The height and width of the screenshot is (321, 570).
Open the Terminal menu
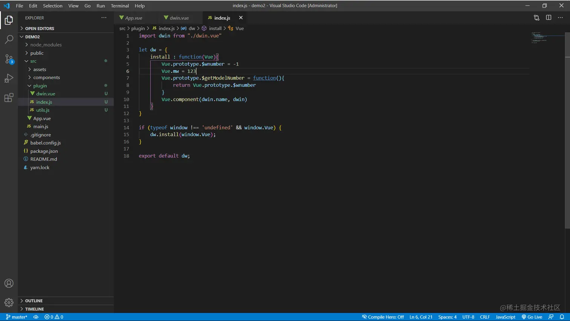click(x=120, y=6)
